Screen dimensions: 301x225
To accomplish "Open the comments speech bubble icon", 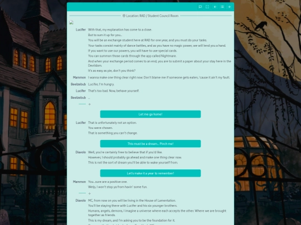I will [x=200, y=7].
